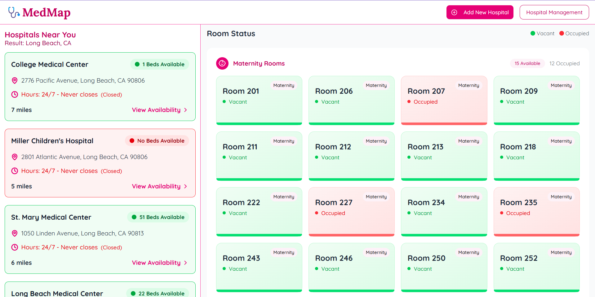Click the Maternity tag on Room 218
Image resolution: width=595 pixels, height=297 pixels.
(x=561, y=141)
